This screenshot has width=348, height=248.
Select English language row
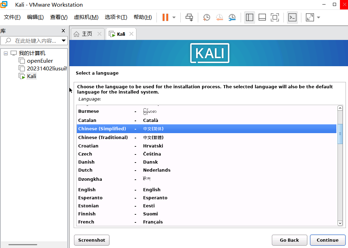point(207,190)
